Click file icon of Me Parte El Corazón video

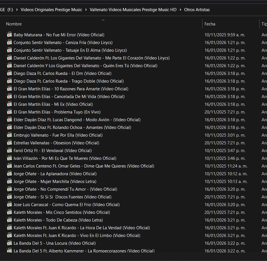point(9,58)
